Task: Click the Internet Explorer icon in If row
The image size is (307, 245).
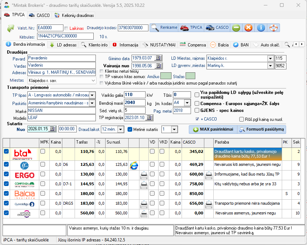Action: tap(134, 165)
